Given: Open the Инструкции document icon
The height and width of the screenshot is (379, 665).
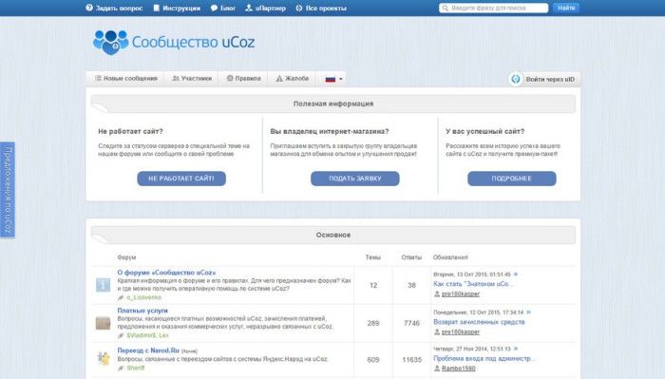Looking at the screenshot, I should (157, 8).
